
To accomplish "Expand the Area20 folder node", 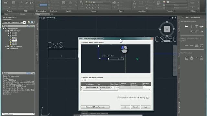I will (8, 35).
